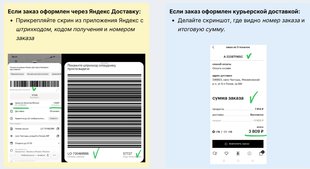
Task: Click the total sum 3 809 ₽
Action: (256, 131)
